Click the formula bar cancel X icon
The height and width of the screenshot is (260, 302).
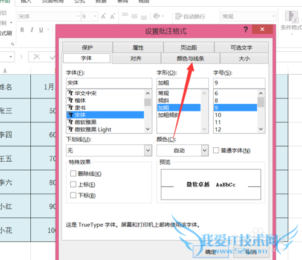click(37, 57)
